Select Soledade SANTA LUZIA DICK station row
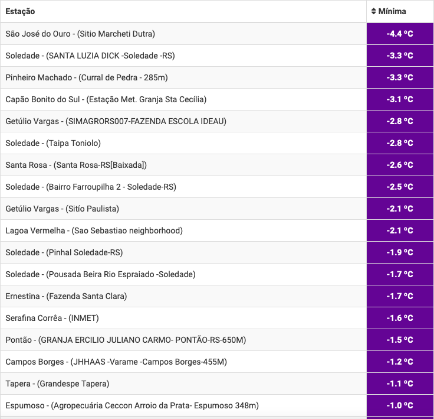This screenshot has width=434, height=419. pyautogui.click(x=90, y=56)
